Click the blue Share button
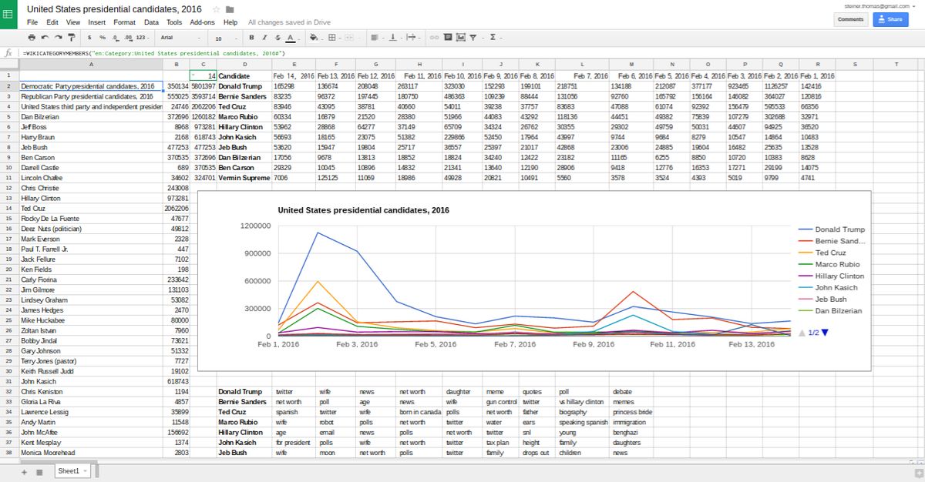The image size is (925, 482). click(x=890, y=19)
